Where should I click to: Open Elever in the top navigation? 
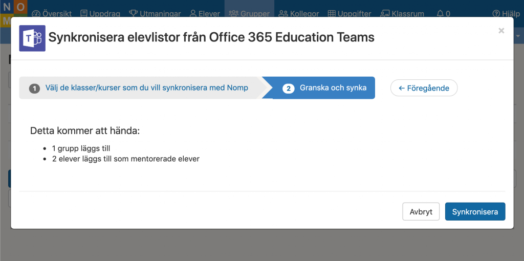(205, 14)
